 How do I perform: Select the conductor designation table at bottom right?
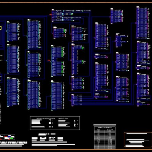click(105, 138)
